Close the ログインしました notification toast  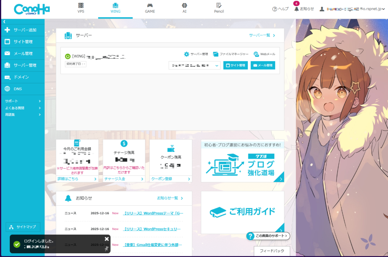point(107,238)
